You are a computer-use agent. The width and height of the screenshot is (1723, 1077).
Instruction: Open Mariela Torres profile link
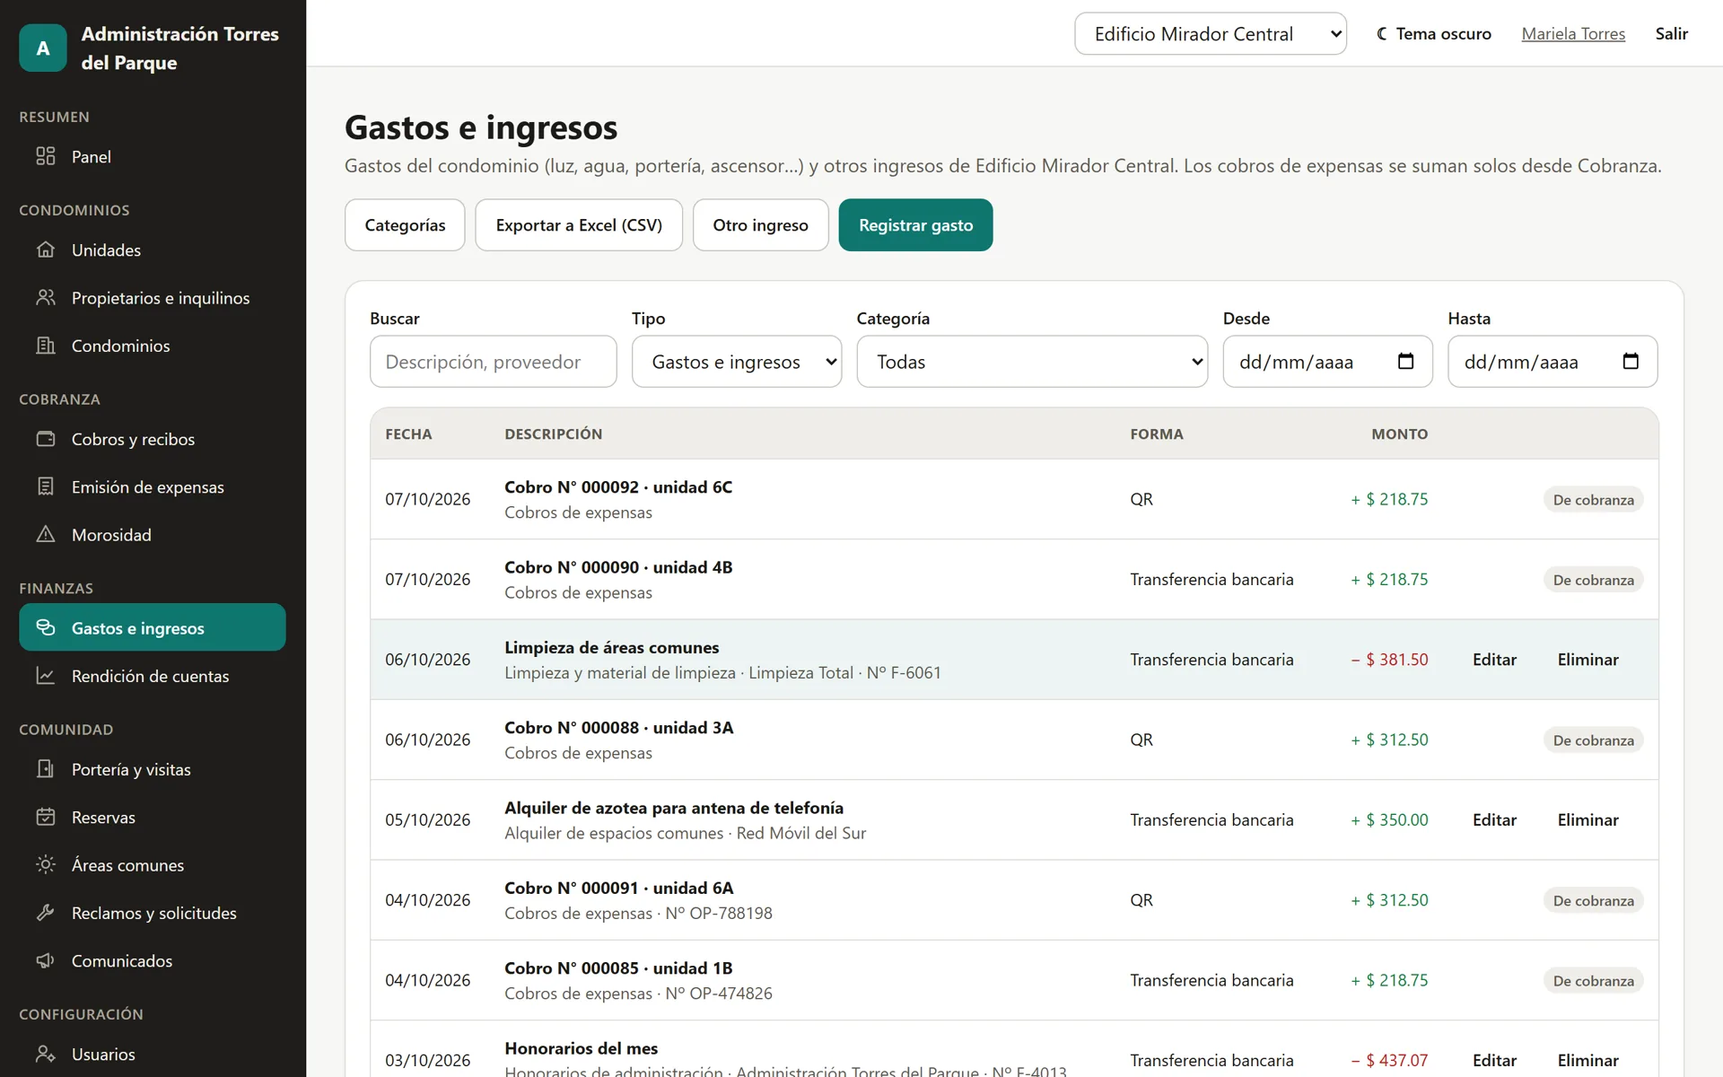(1573, 34)
